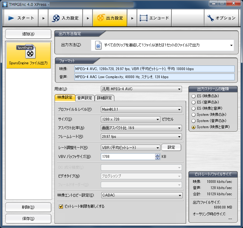Open プロファイル＆レベル Main@L3.1 dropdown
The height and width of the screenshot is (228, 243).
coord(141,109)
